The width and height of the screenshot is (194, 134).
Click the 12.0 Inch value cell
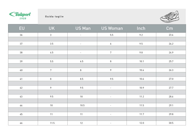pyautogui.click(x=141, y=123)
